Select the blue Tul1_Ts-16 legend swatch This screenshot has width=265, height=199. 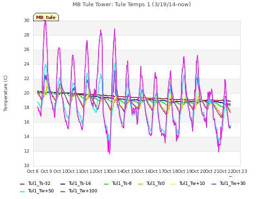pos(63,184)
